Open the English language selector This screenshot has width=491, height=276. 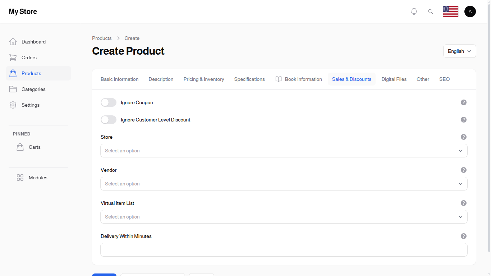click(x=459, y=51)
